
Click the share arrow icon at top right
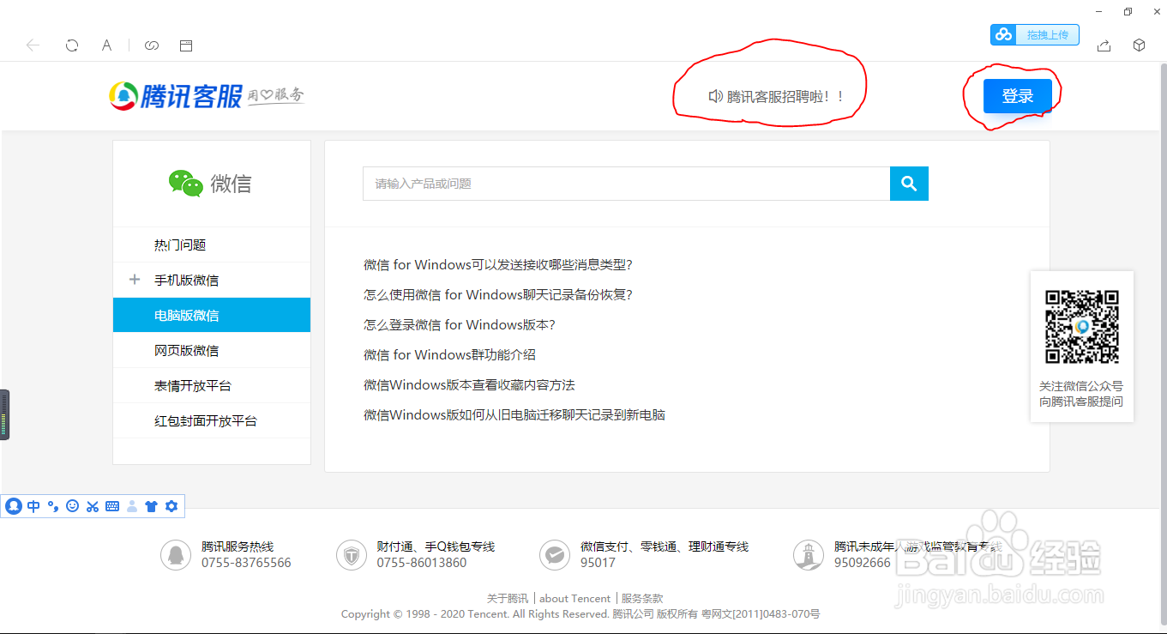tap(1104, 45)
